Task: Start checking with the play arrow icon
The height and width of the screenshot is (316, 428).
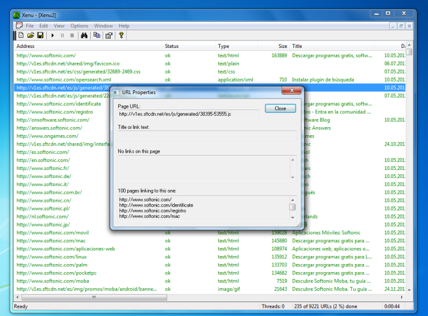Action: (53, 35)
